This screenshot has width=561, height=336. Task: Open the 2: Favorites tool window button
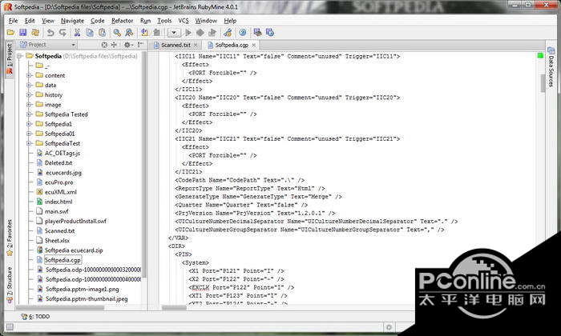pyautogui.click(x=10, y=238)
